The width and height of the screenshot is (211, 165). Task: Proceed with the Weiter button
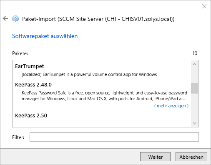coord(155,157)
